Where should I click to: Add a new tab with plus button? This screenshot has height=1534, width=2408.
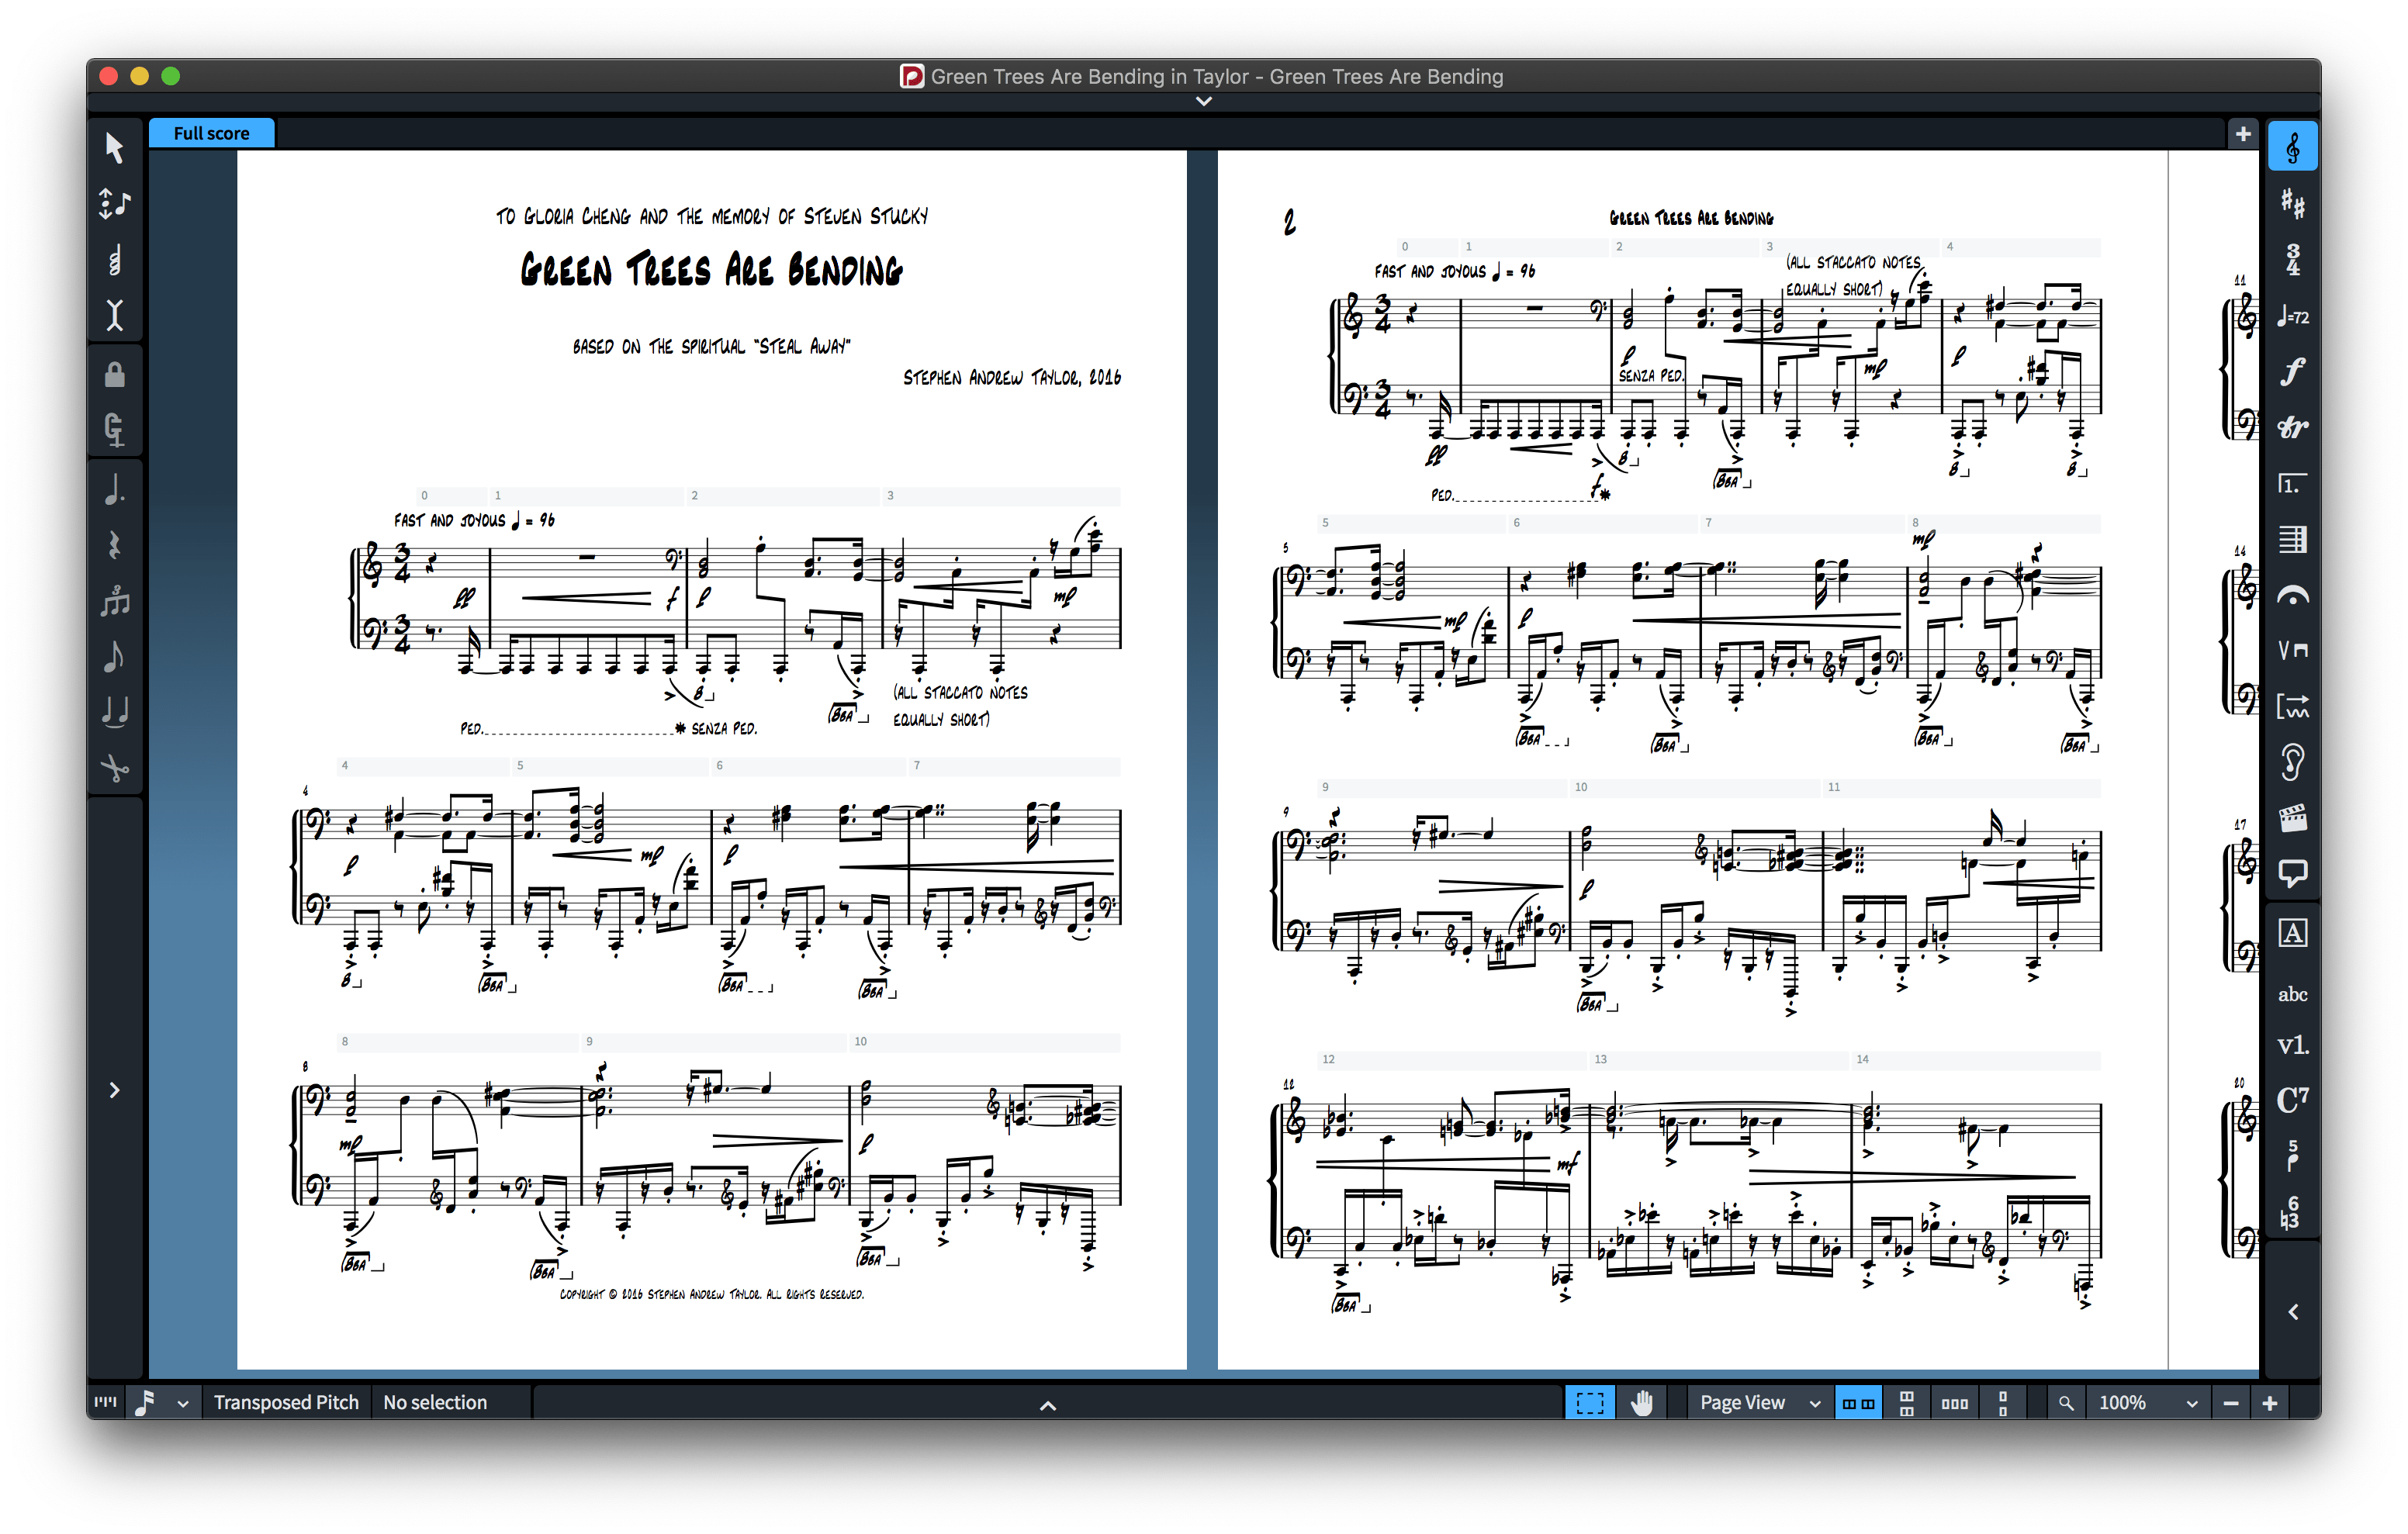click(2243, 133)
